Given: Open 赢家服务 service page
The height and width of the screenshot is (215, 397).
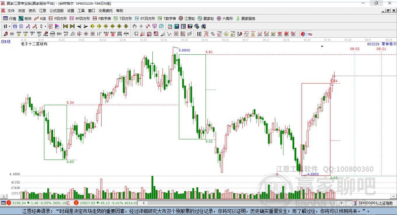Looking at the screenshot, I should (245, 19).
